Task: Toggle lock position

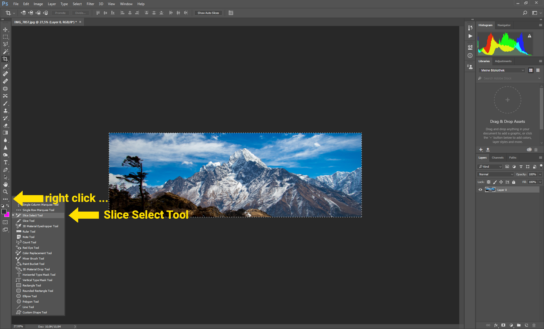Action: tap(501, 182)
